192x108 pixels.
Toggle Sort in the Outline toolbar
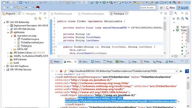click(182, 19)
